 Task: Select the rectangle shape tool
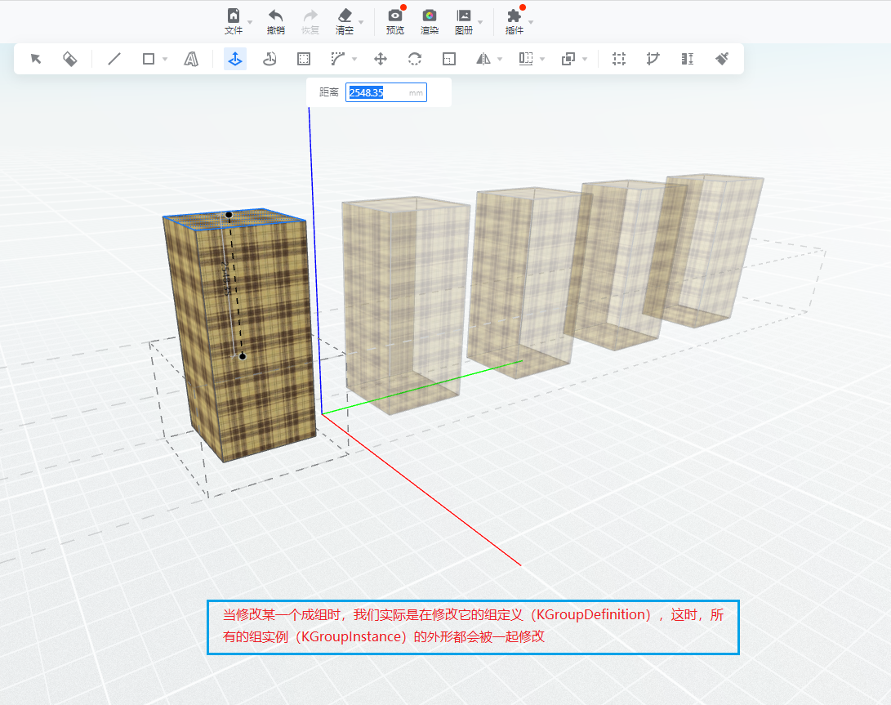pyautogui.click(x=149, y=59)
